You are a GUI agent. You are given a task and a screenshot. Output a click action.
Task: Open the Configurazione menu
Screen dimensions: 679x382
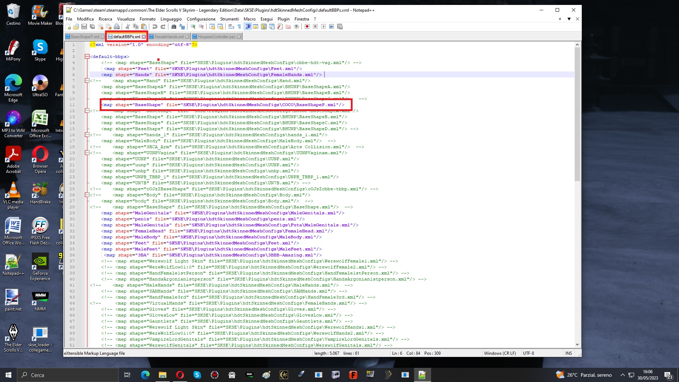(201, 19)
